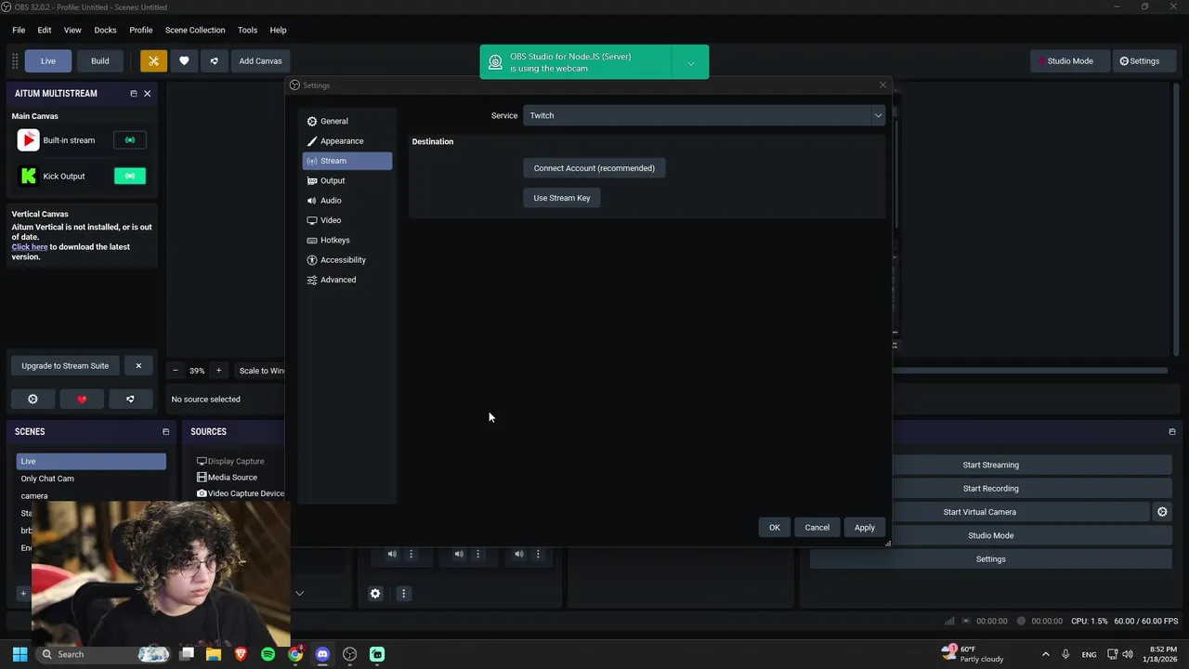This screenshot has width=1189, height=669.
Task: Toggle the Kick Output stream
Action: (x=130, y=176)
